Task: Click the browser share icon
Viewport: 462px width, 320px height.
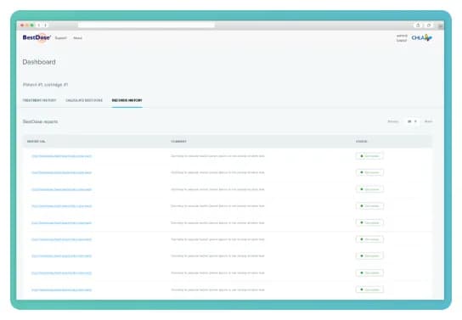Action: (x=418, y=25)
